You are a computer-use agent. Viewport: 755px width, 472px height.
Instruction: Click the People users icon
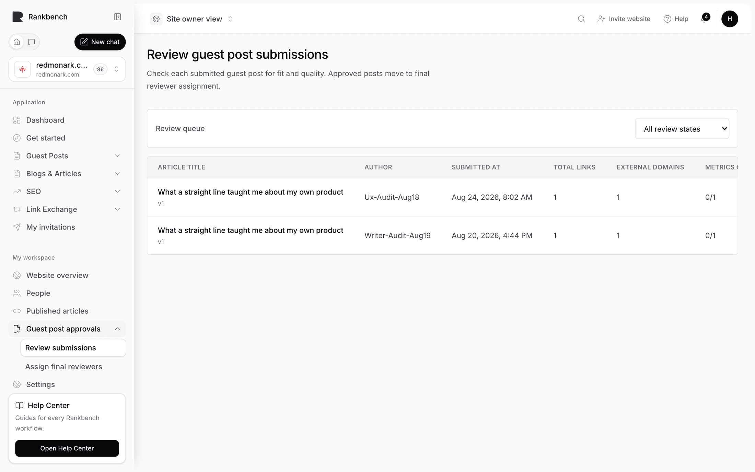[17, 293]
